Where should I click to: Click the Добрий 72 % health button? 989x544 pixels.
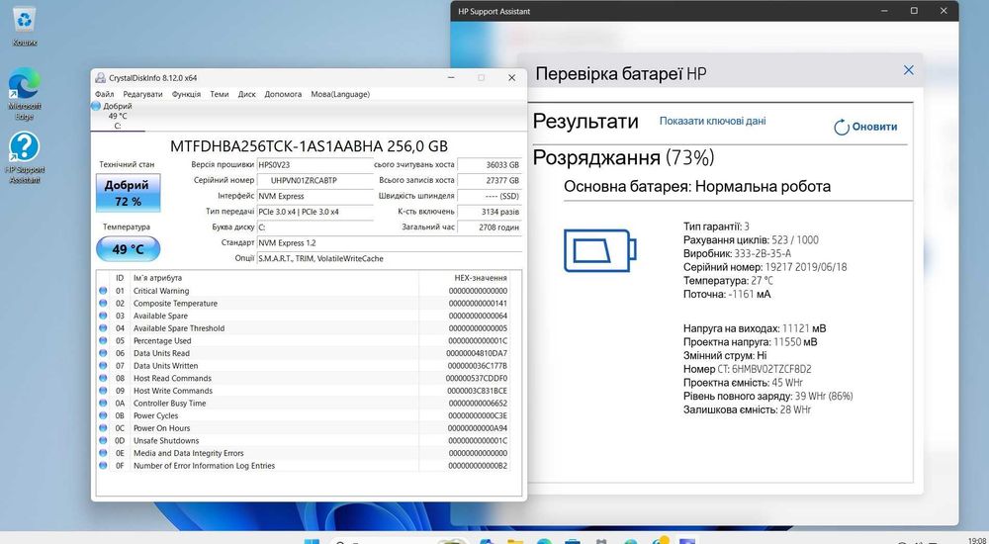tap(128, 193)
